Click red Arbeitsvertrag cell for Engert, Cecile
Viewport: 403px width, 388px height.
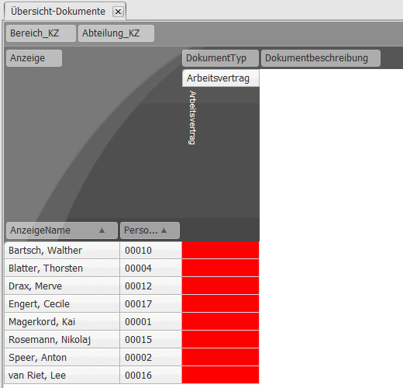pos(220,303)
